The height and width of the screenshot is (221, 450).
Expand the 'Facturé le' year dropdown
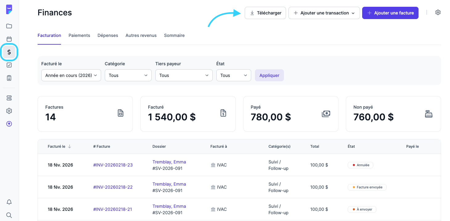(71, 75)
